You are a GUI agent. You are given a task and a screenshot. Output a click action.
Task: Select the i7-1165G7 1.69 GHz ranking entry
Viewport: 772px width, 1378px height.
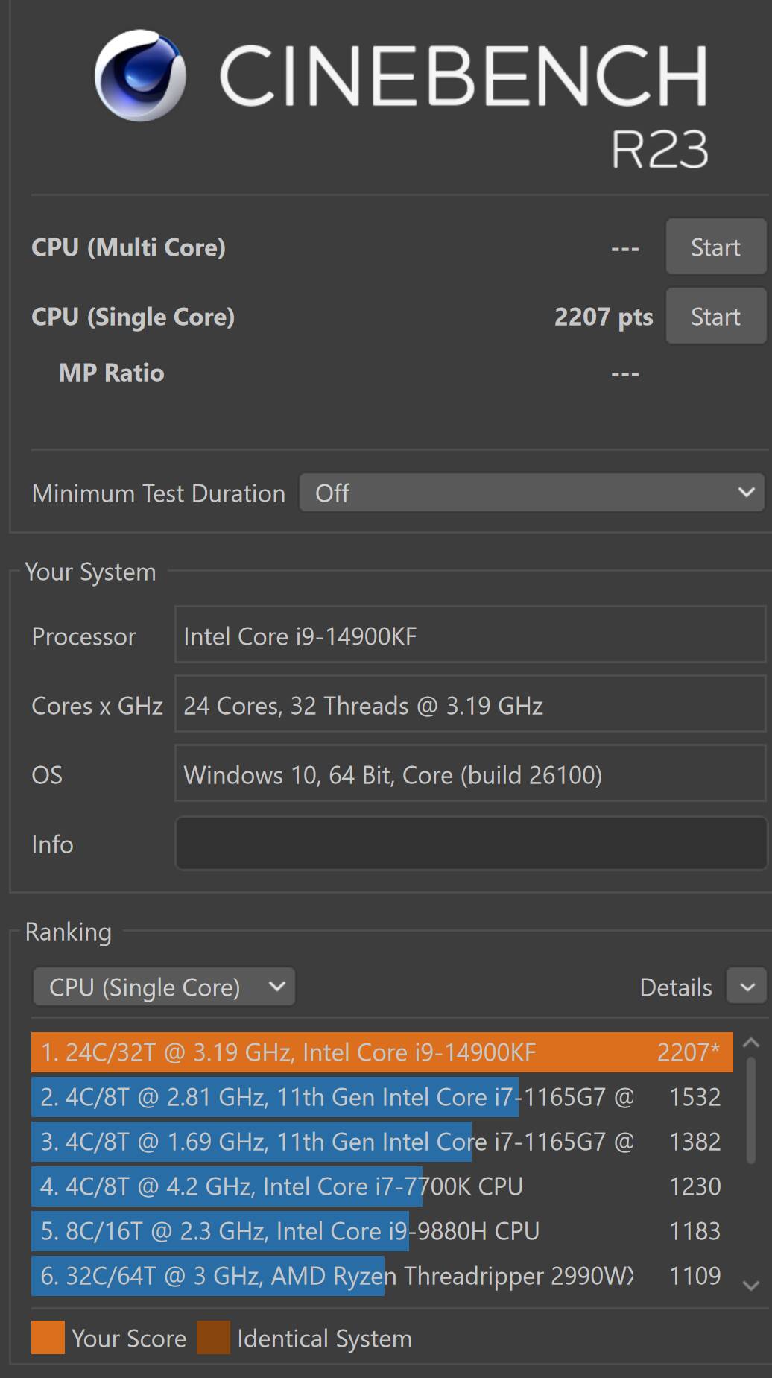(x=376, y=1141)
